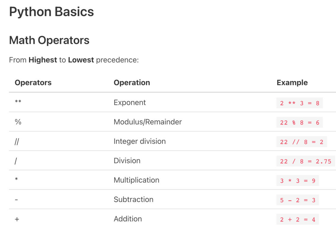Click code example 22 // 8 = 2

pos(302,142)
